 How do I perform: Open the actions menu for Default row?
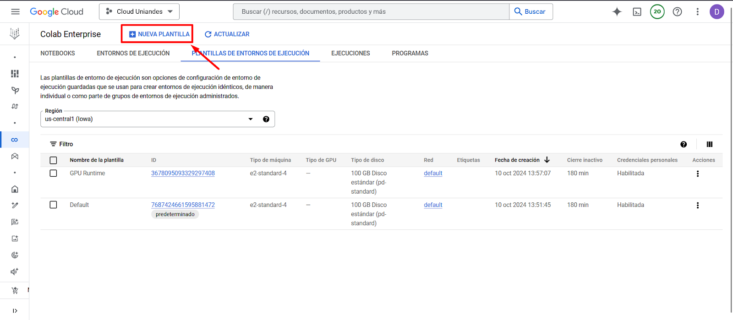pyautogui.click(x=698, y=205)
